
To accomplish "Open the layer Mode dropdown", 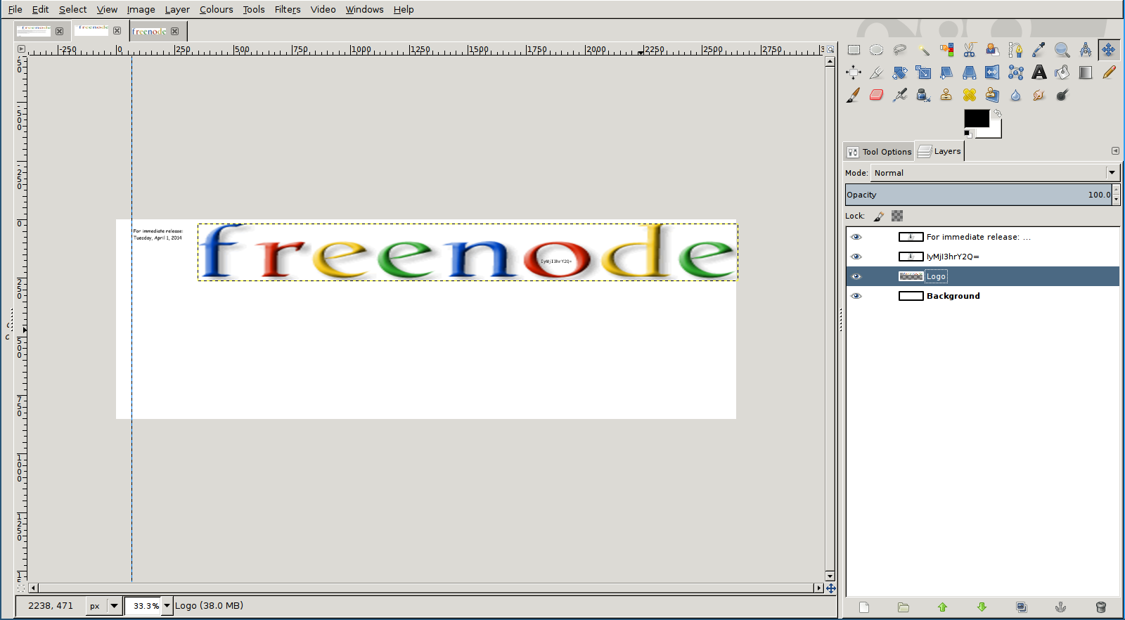I will click(994, 172).
